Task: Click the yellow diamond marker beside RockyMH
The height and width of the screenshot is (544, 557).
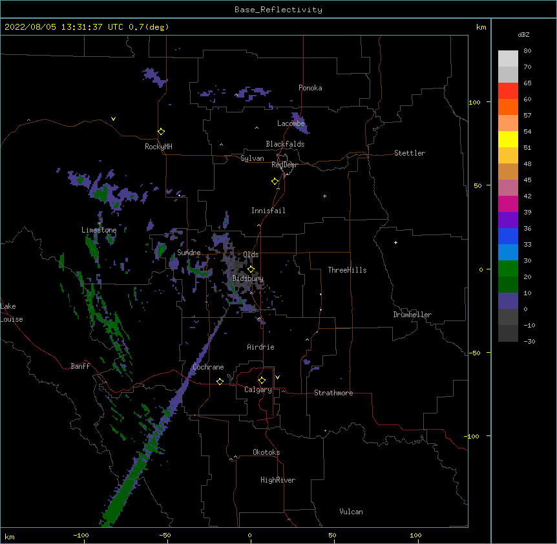Action: (161, 132)
